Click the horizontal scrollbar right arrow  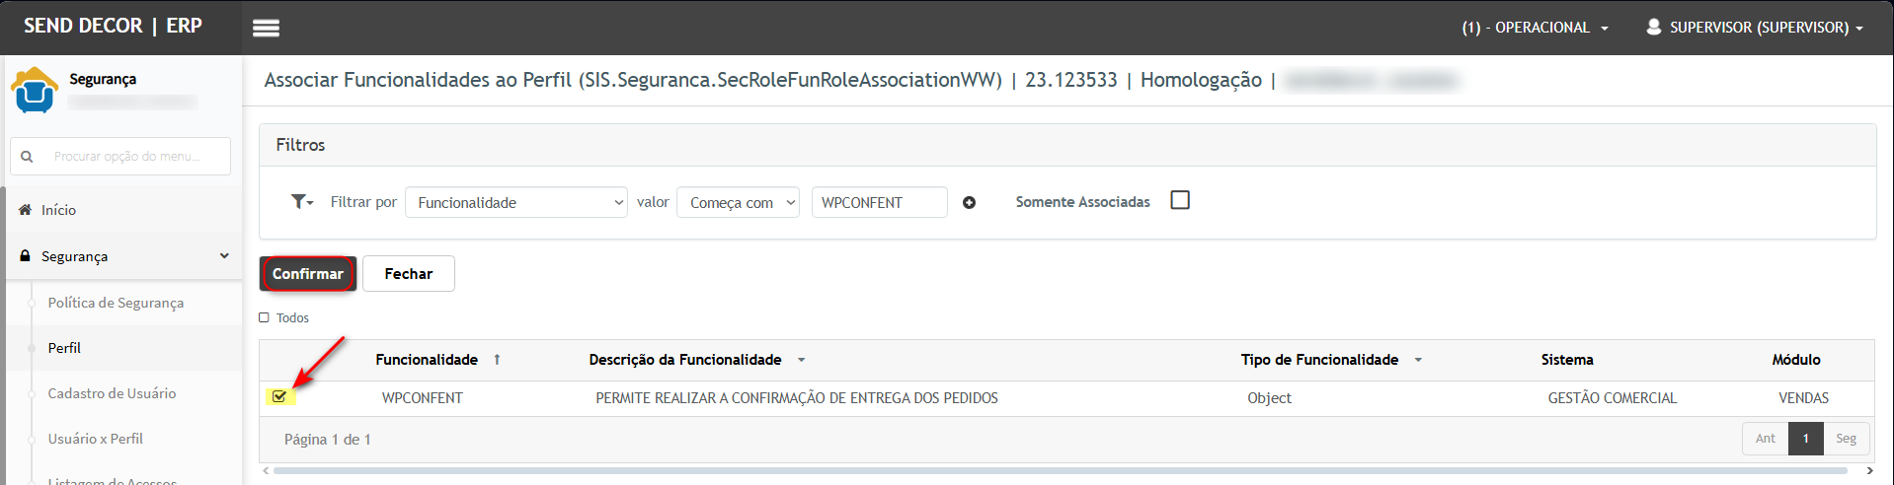(1869, 471)
